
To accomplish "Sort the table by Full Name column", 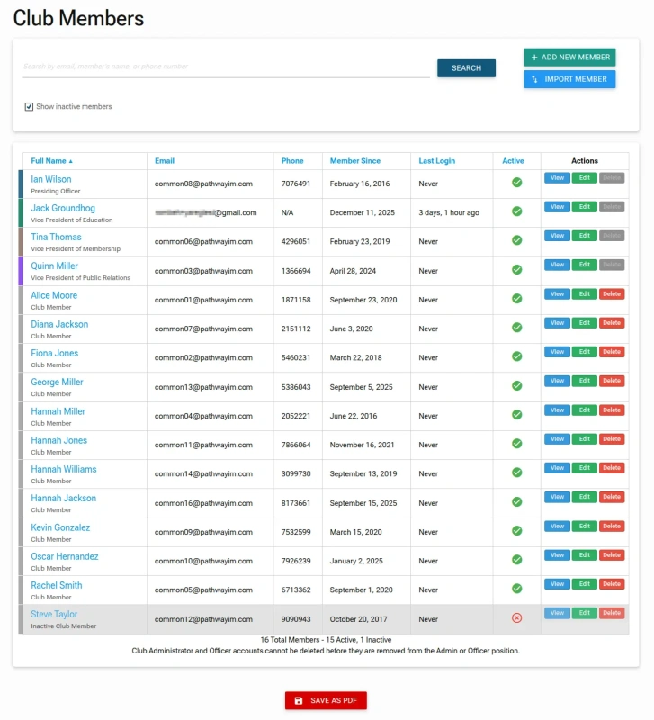I will 49,161.
